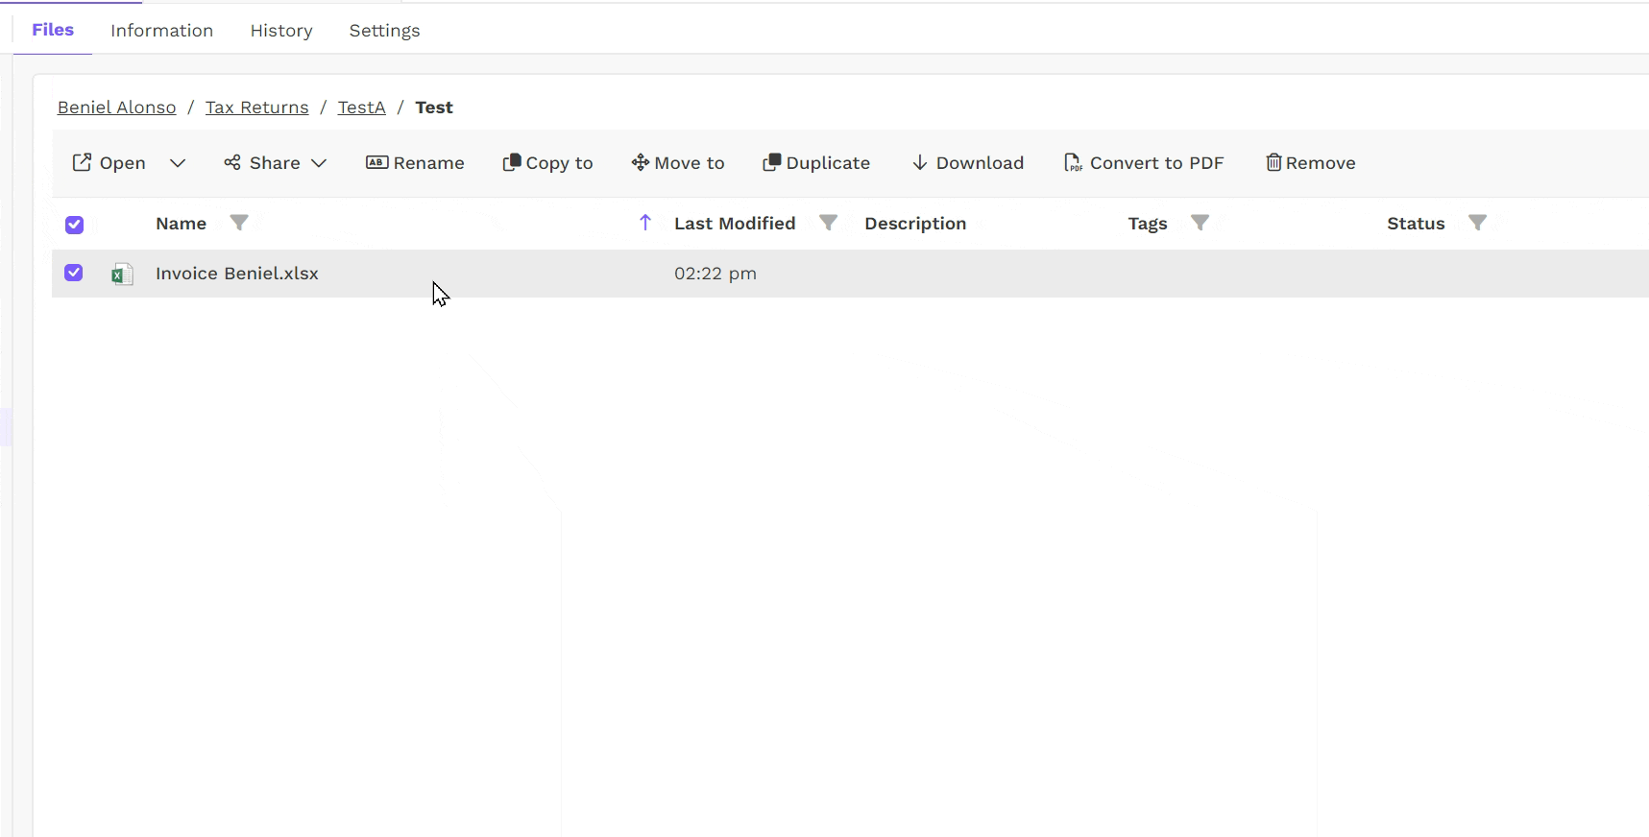The height and width of the screenshot is (837, 1649).
Task: Switch to the History tab
Action: (281, 31)
